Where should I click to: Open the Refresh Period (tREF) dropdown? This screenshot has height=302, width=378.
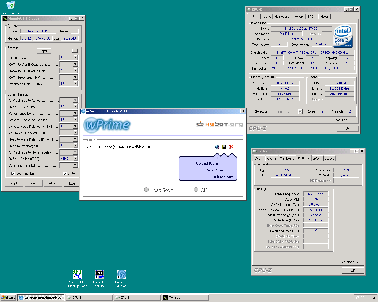(x=76, y=159)
